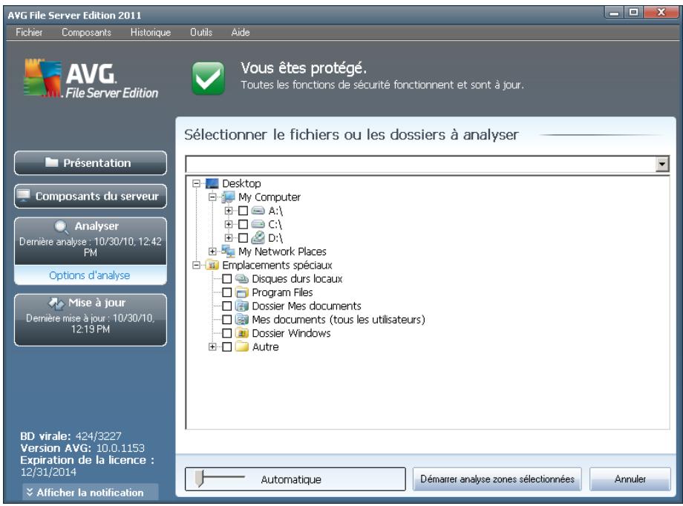This screenshot has width=683, height=506.
Task: Open the Outils menu
Action: point(201,32)
